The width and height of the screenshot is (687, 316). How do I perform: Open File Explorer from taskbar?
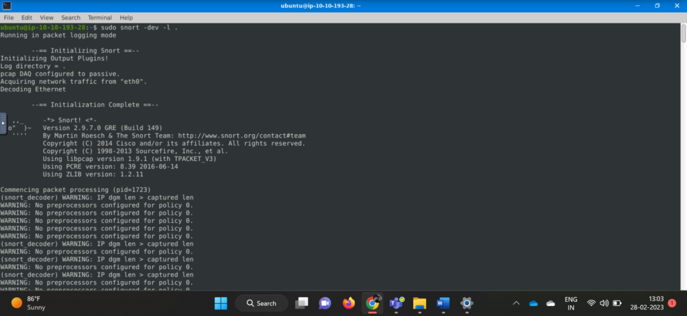(x=419, y=303)
